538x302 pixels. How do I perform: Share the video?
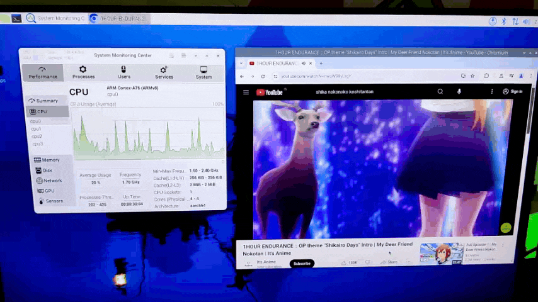point(389,262)
